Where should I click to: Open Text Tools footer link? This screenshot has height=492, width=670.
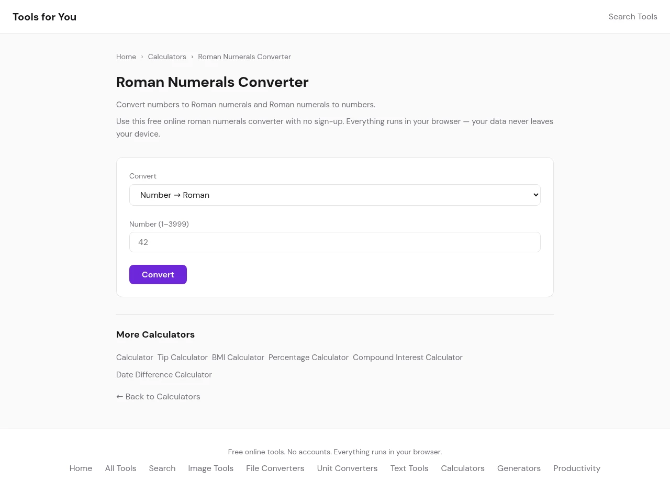pos(409,468)
